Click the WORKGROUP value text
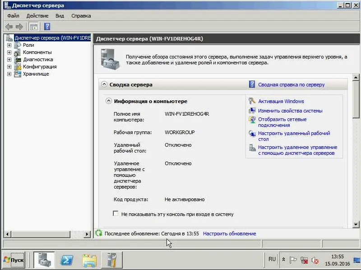Viewport: 361px width, 270px height. (180, 132)
